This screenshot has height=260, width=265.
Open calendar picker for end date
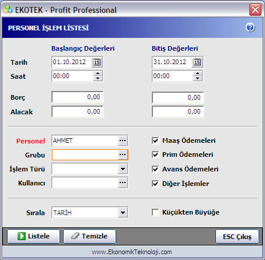tap(197, 62)
